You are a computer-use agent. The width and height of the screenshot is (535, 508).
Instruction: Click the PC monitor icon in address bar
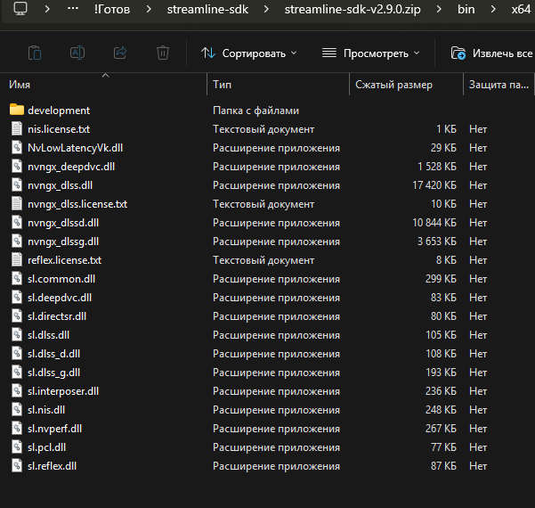pyautogui.click(x=20, y=9)
